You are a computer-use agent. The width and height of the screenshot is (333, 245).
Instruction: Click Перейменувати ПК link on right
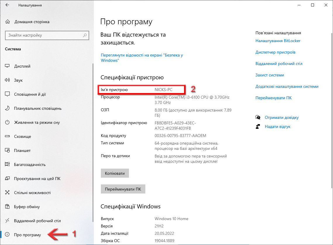click(x=274, y=98)
